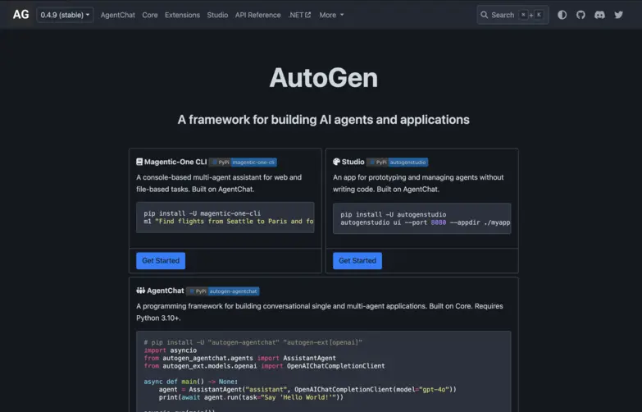
Task: Click the autogenstudio ui code block
Action: pyautogui.click(x=421, y=218)
